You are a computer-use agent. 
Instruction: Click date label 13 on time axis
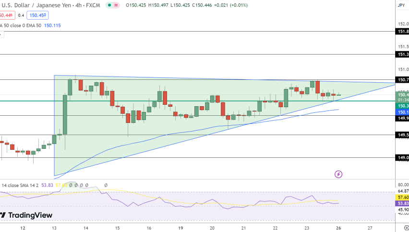54,228
